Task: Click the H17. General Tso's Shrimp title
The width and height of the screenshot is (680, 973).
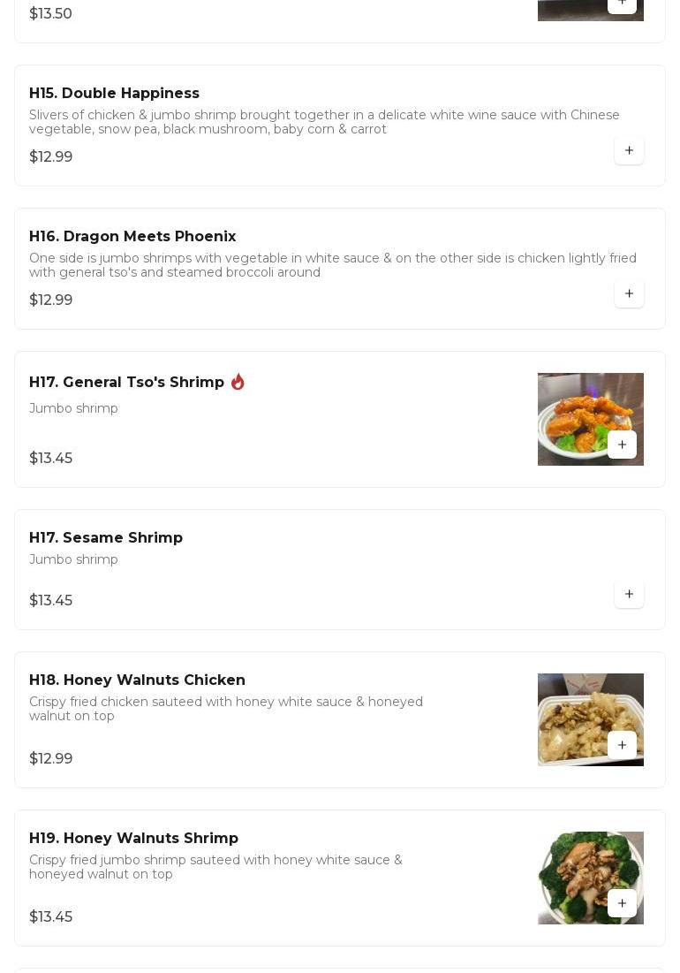Action: [126, 382]
